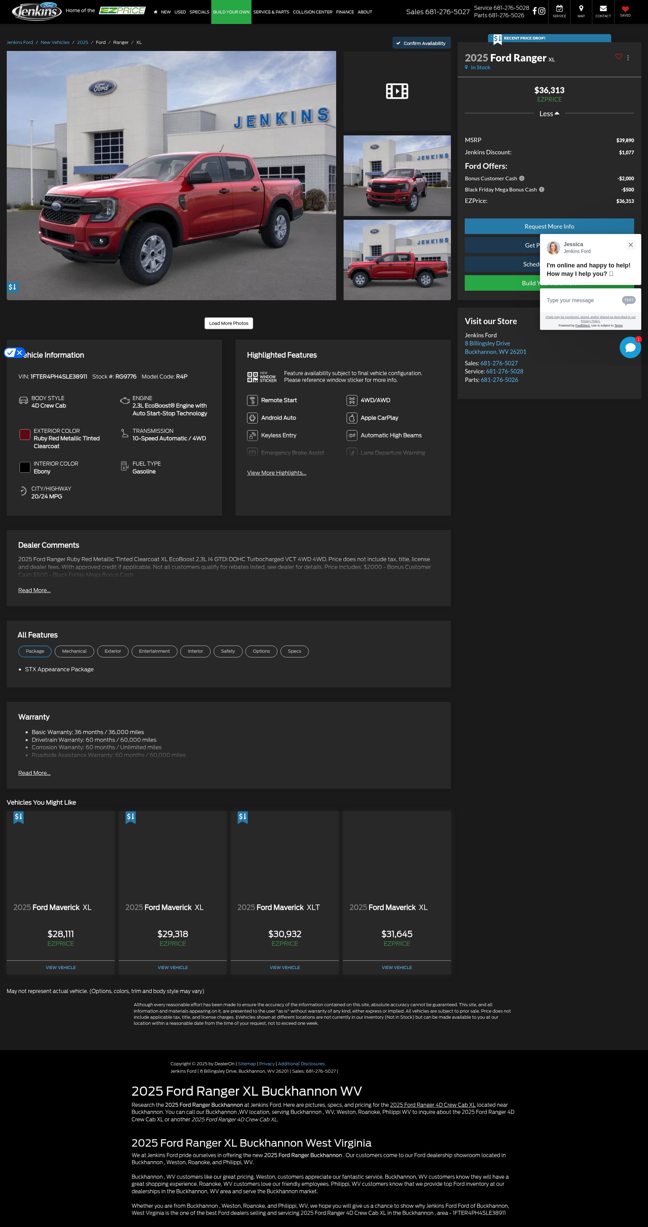Click the Apple CarPlay feature icon
This screenshot has height=1227, width=648.
[x=352, y=418]
